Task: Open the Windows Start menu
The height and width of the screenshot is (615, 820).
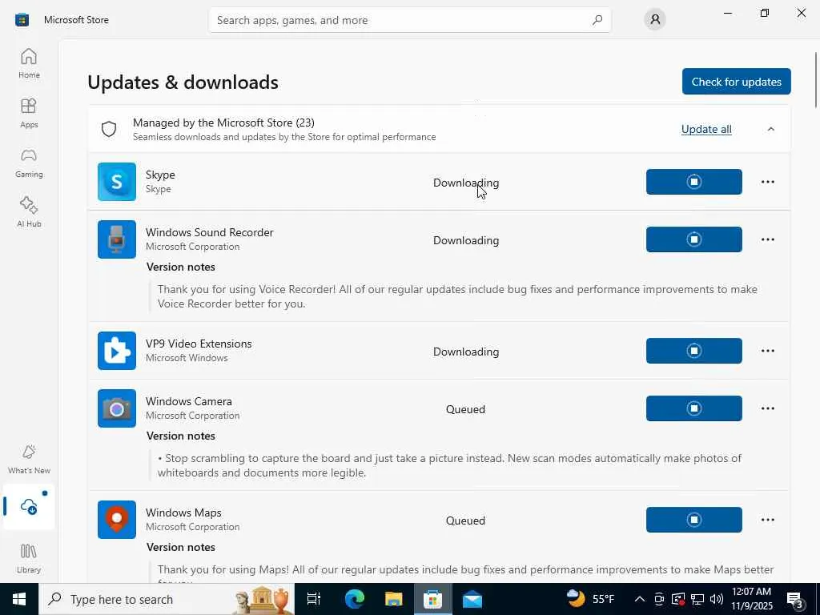Action: pyautogui.click(x=19, y=599)
